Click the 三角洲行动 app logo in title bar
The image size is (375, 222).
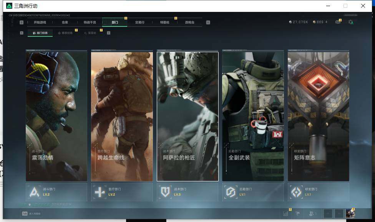pyautogui.click(x=9, y=6)
